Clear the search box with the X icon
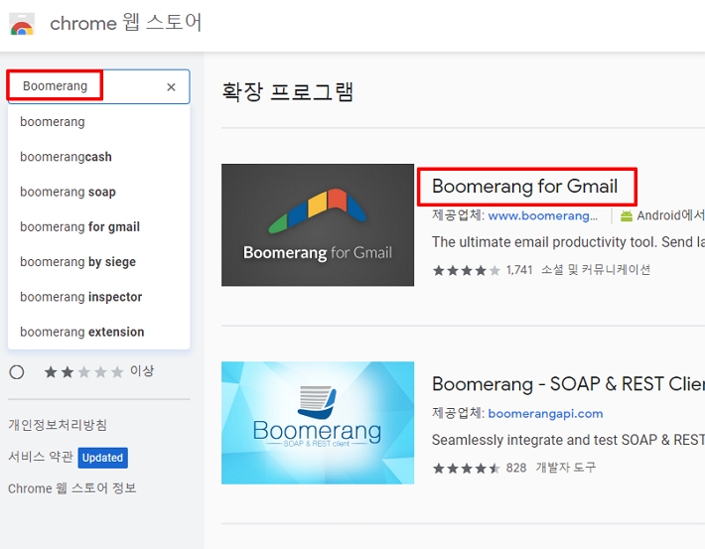 point(171,86)
